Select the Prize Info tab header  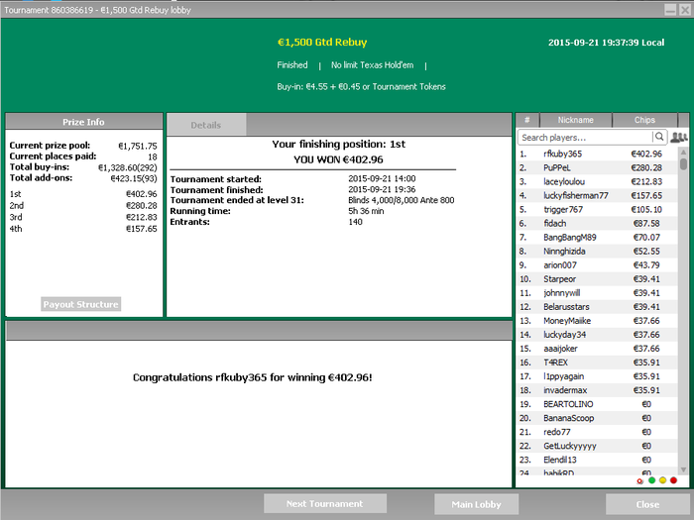(x=83, y=122)
